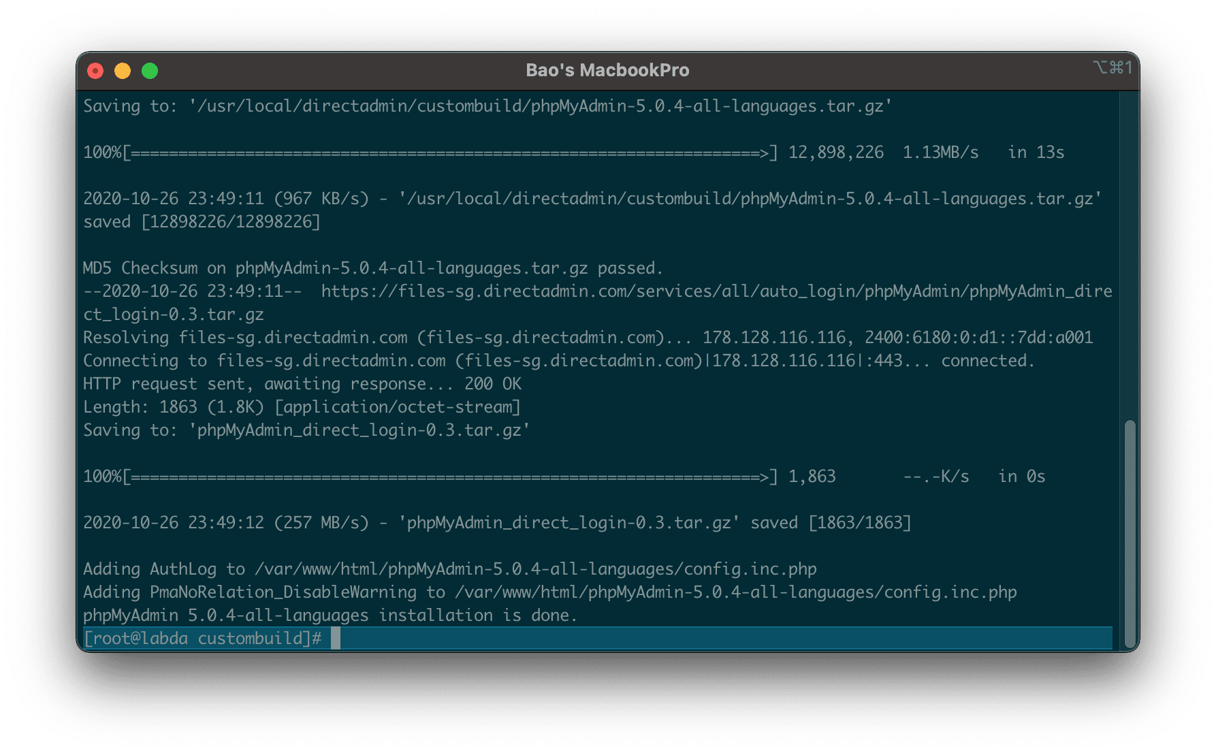Click 'Saving to: phpMyAdmin_direct_login-0.3.tar.gz' line
Viewport: 1216px width, 753px height.
click(x=306, y=430)
